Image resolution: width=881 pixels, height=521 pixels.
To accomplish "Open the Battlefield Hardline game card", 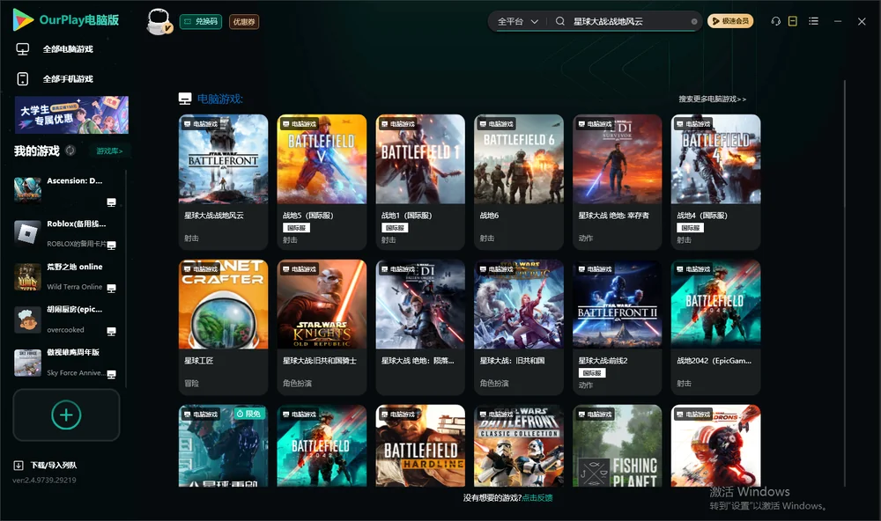I will [x=420, y=446].
